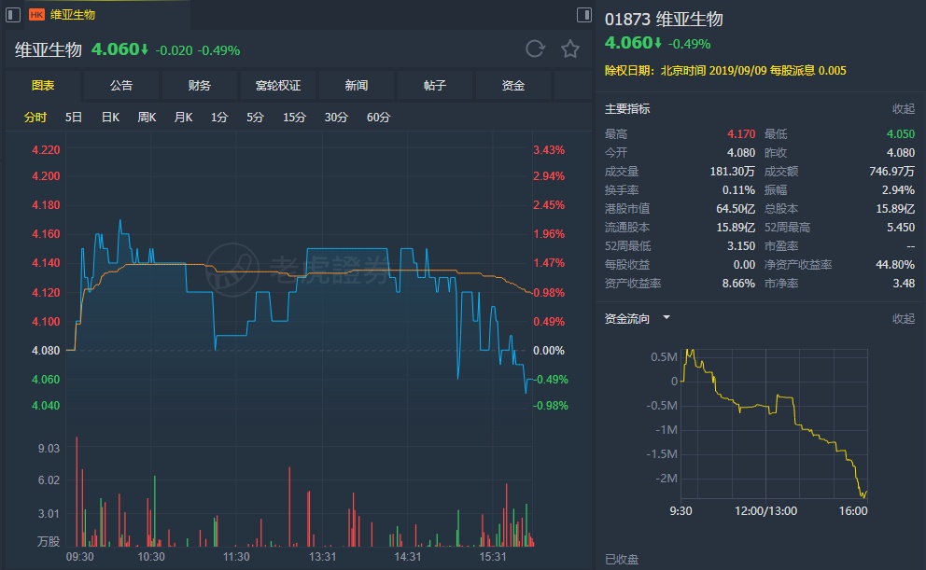
Task: Add 维亚生物 to favorites with star icon
Action: (569, 49)
